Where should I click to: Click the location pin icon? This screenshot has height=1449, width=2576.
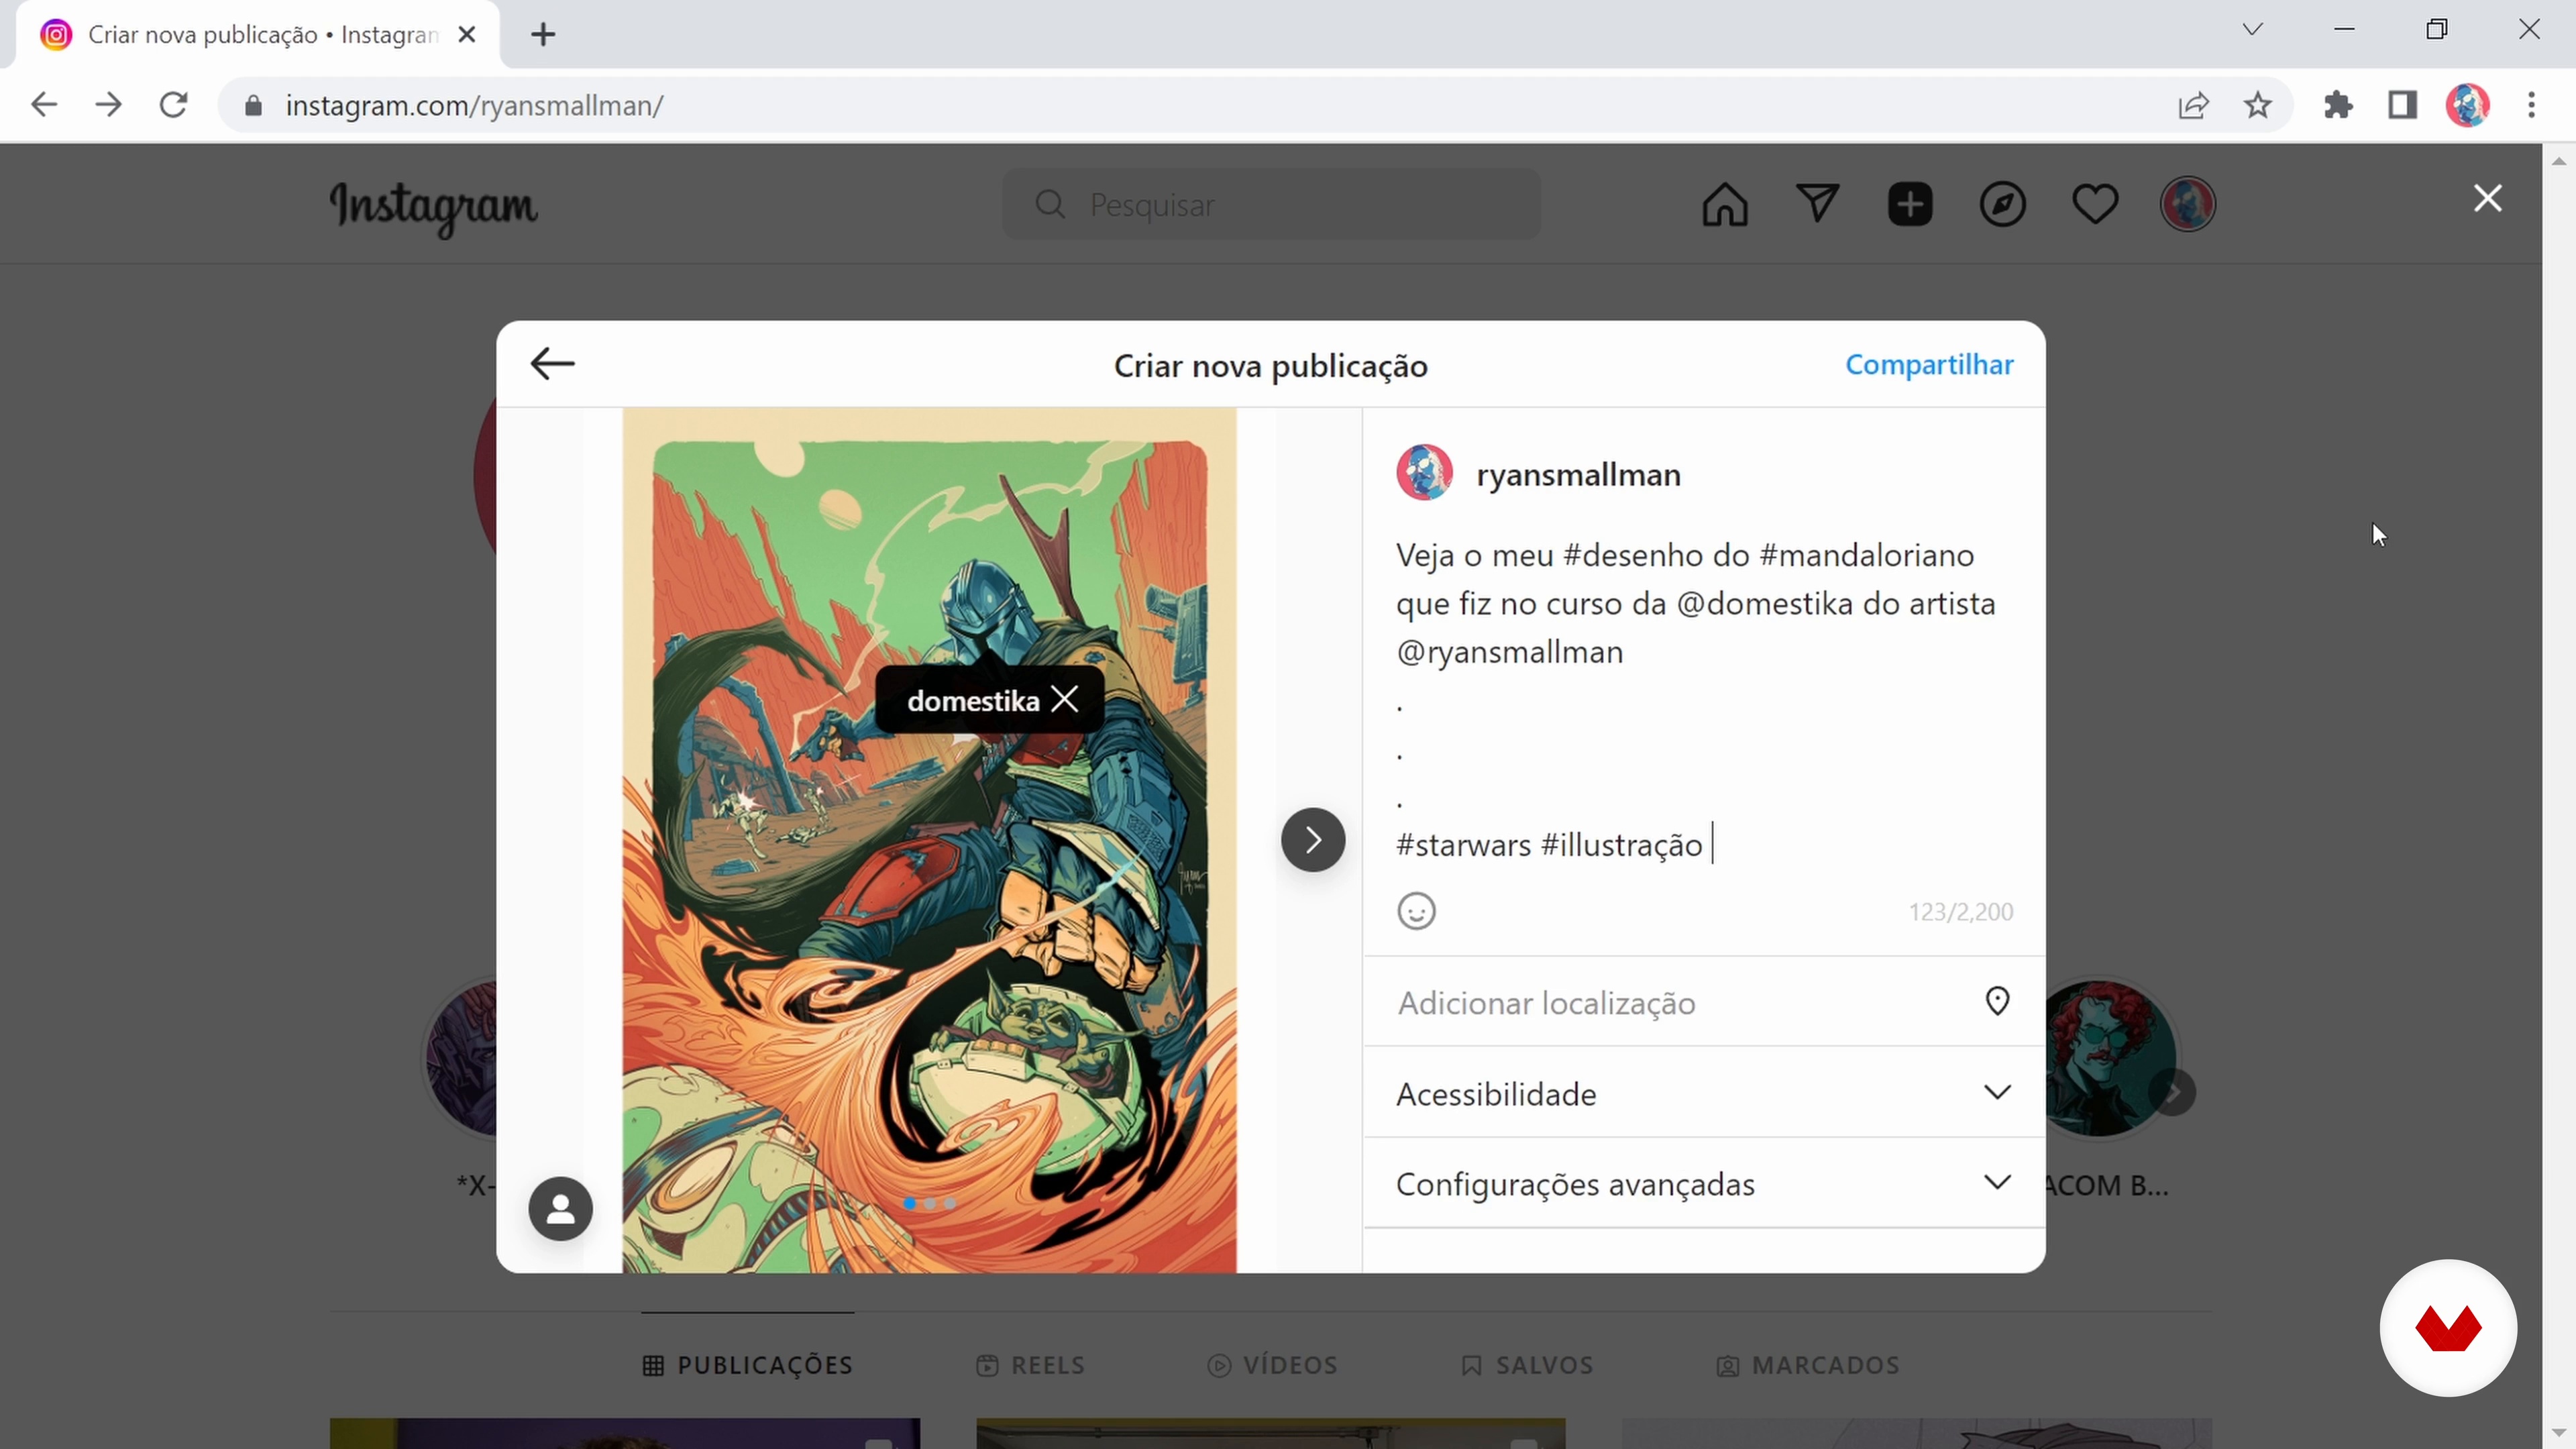pyautogui.click(x=1997, y=1001)
